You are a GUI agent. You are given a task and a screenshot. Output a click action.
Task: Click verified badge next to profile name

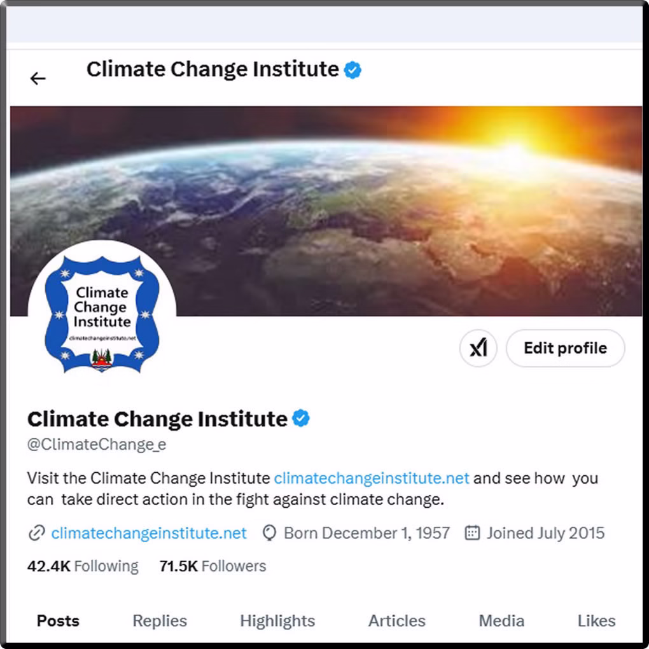[301, 419]
